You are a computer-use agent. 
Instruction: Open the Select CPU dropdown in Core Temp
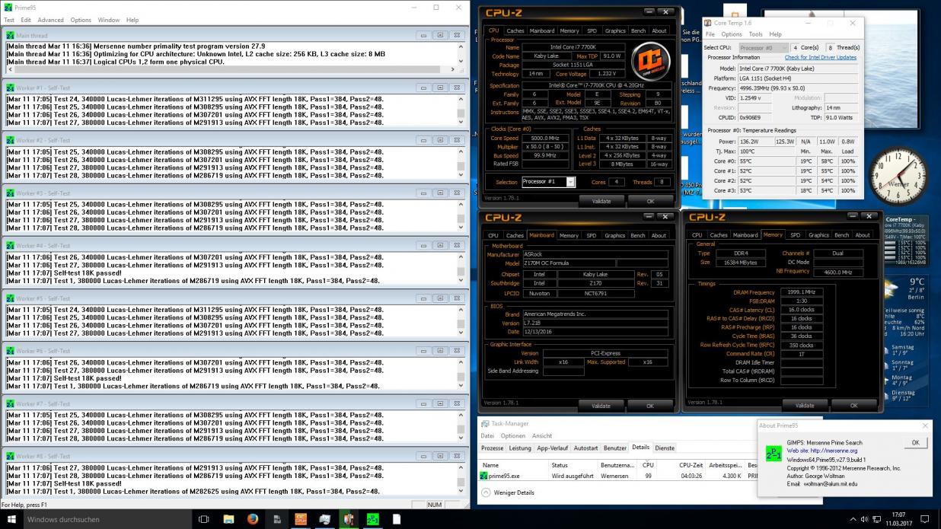pos(764,48)
